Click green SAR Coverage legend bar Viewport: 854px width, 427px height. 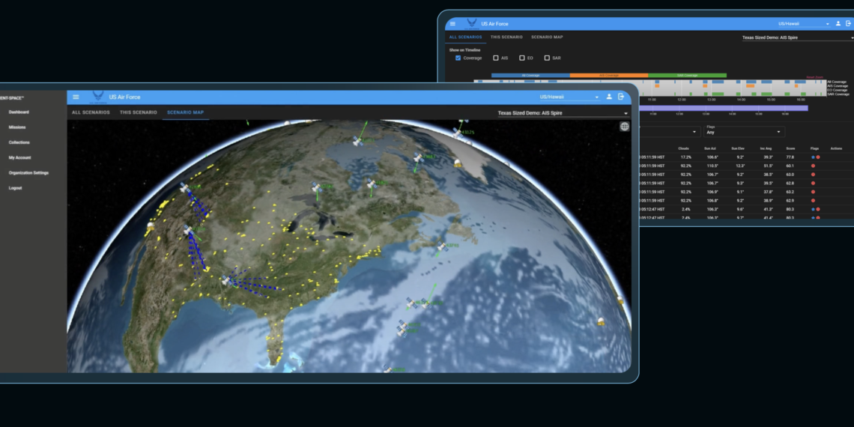pos(688,75)
